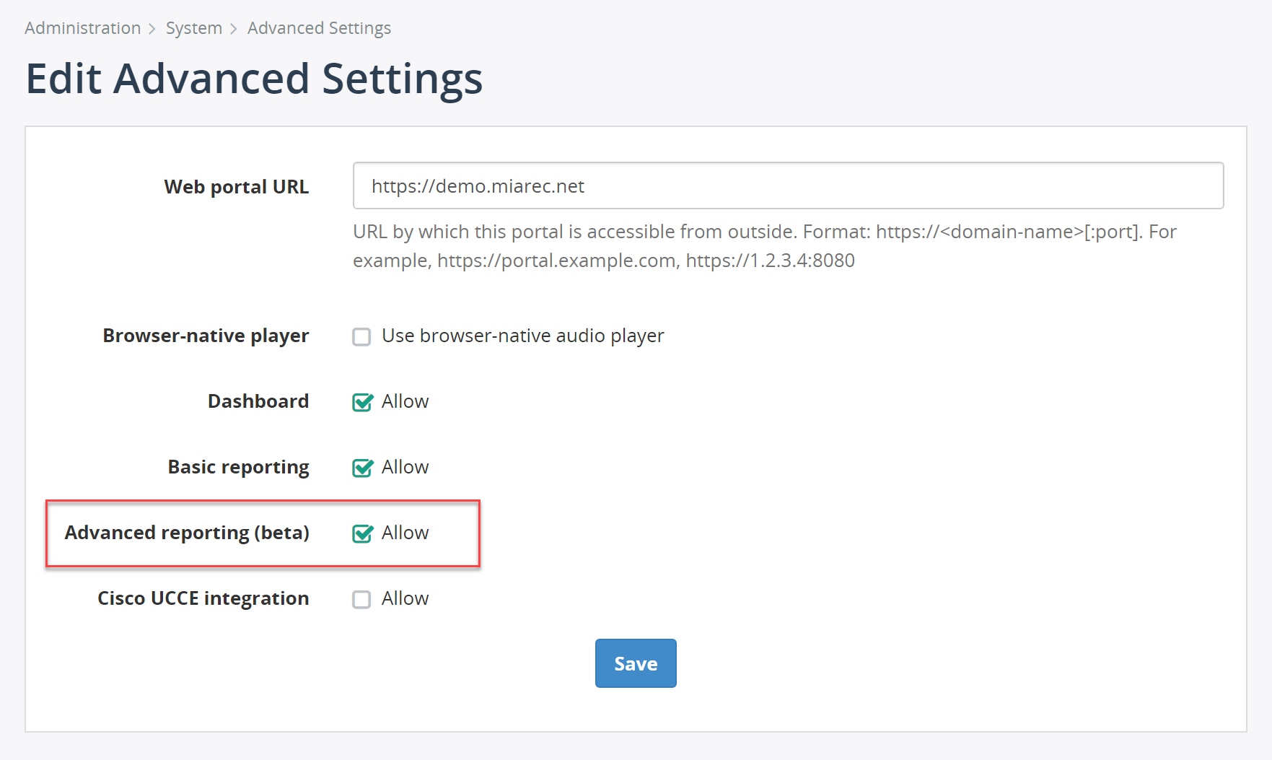
Task: Click the 'Cisco UCCE integration' label
Action: point(203,598)
